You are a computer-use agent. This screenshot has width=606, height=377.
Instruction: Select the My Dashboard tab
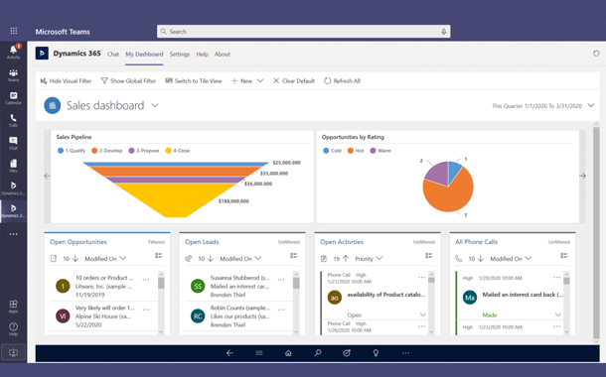[x=144, y=54]
